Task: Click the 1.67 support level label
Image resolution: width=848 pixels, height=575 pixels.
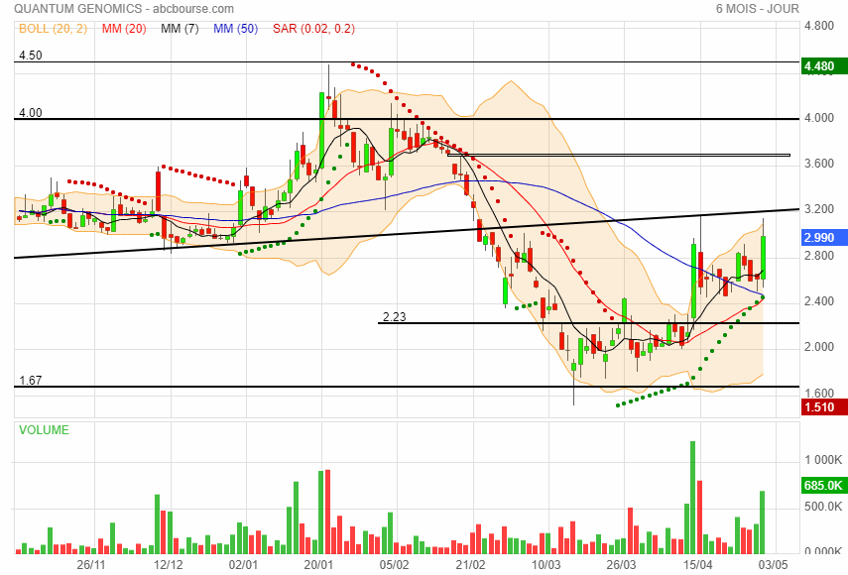Action: 31,380
